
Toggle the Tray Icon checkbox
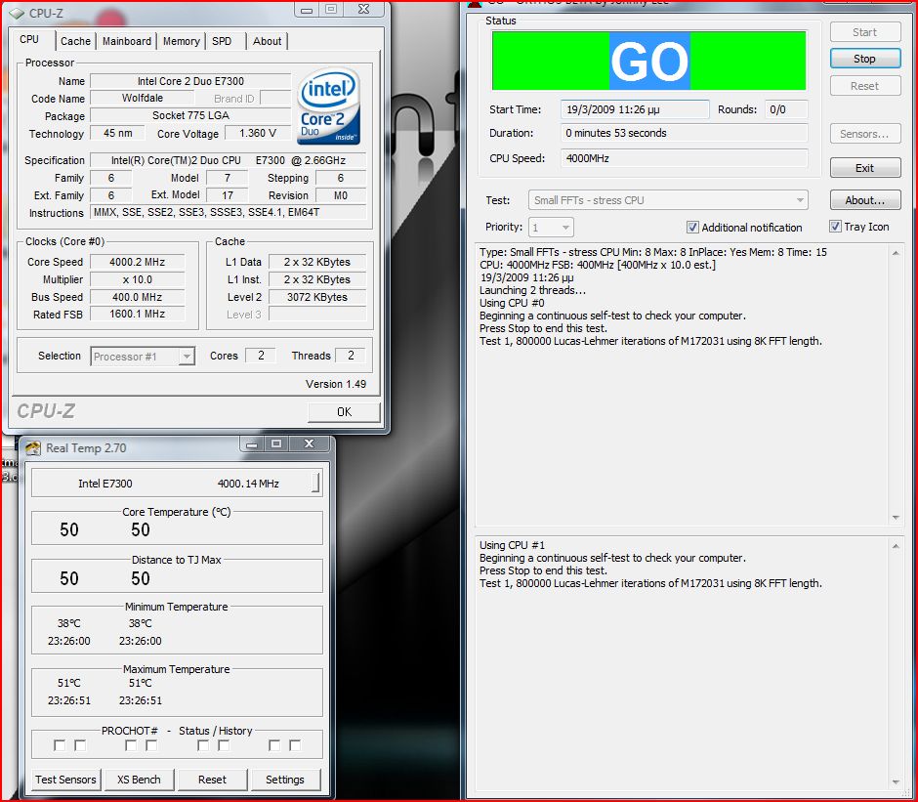pyautogui.click(x=835, y=227)
